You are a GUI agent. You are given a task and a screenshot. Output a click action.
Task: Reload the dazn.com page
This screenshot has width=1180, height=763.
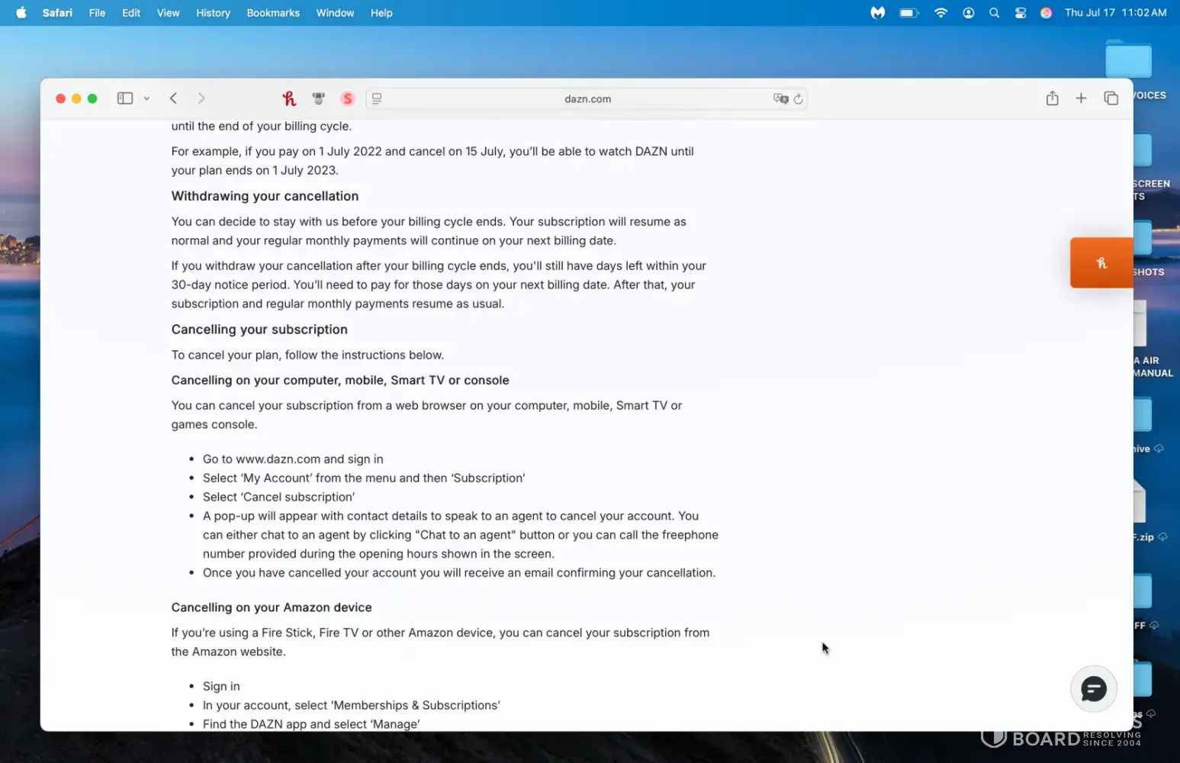[798, 98]
